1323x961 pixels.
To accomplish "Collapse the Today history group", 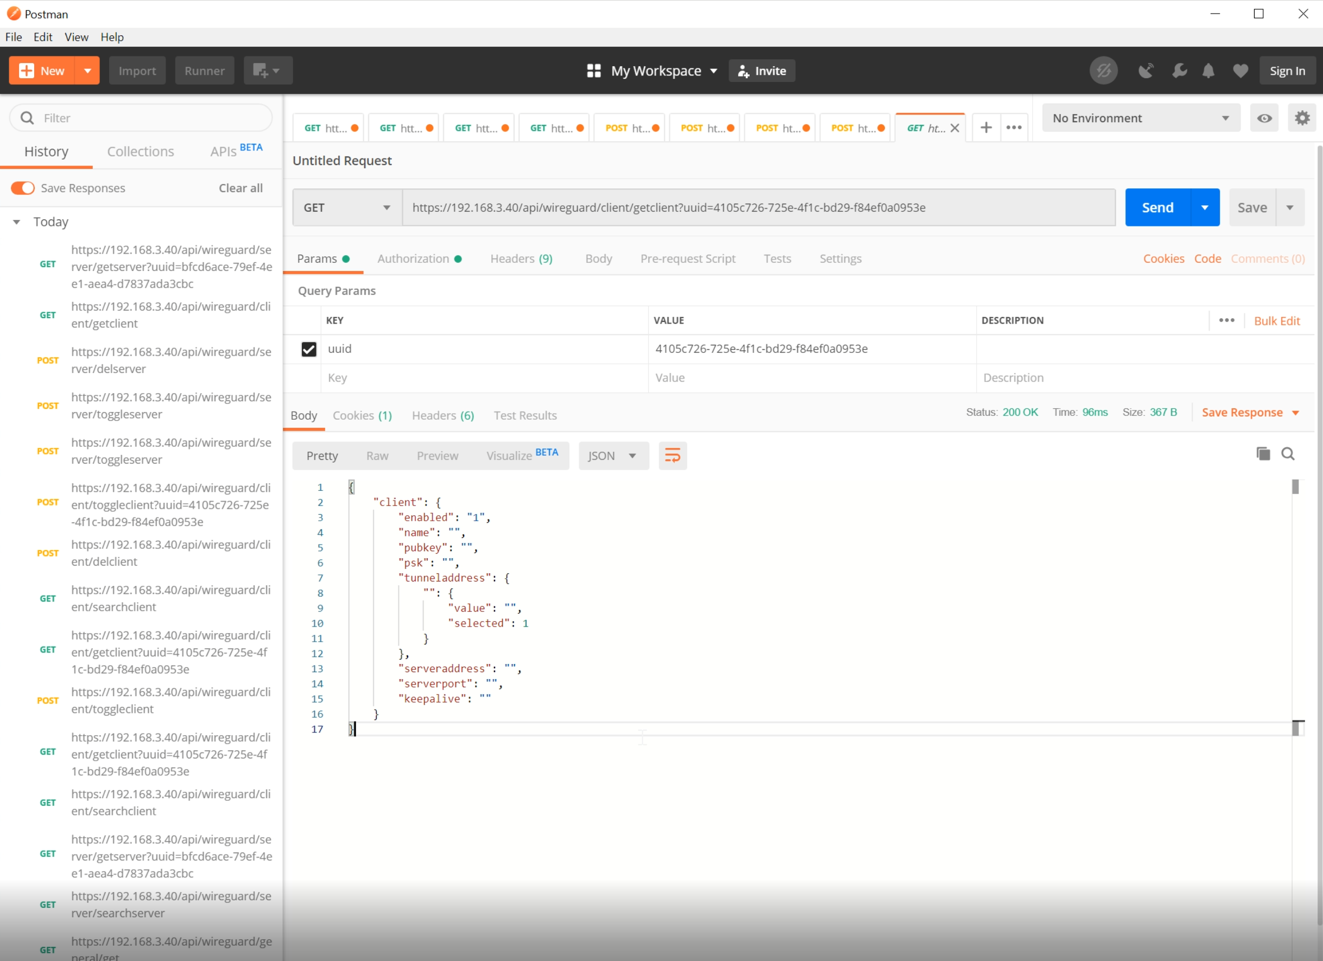I will [x=17, y=222].
